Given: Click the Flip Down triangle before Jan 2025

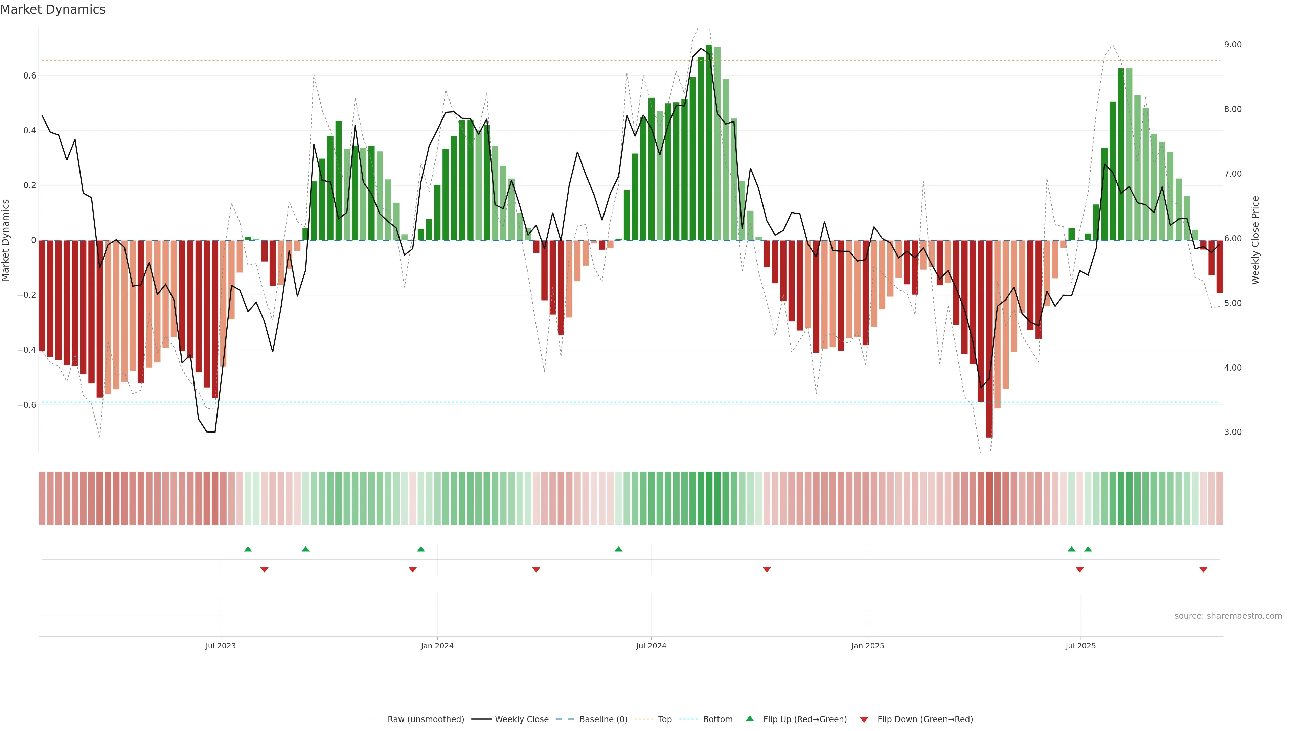Looking at the screenshot, I should coord(767,570).
